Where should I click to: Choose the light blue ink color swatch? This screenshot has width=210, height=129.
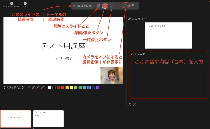[x=85, y=87]
